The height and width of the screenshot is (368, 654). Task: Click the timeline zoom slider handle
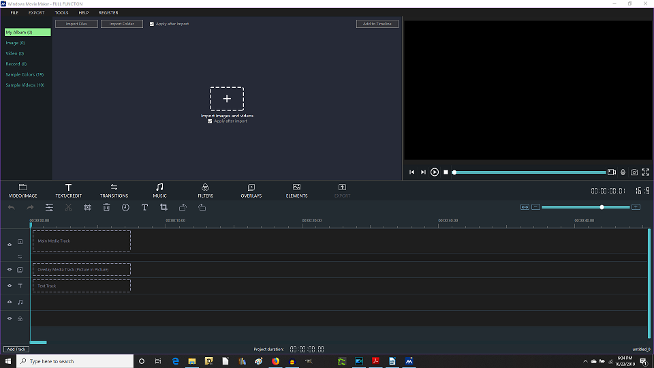coord(602,207)
